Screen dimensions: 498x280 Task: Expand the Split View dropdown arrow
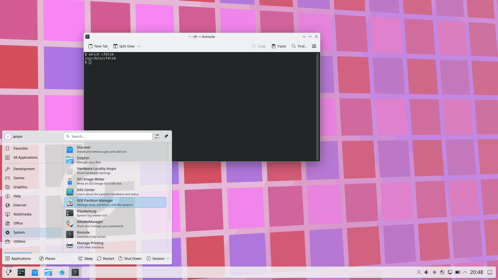pyautogui.click(x=139, y=46)
